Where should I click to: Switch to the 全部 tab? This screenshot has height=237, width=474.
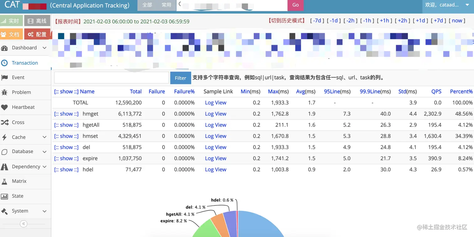147,5
